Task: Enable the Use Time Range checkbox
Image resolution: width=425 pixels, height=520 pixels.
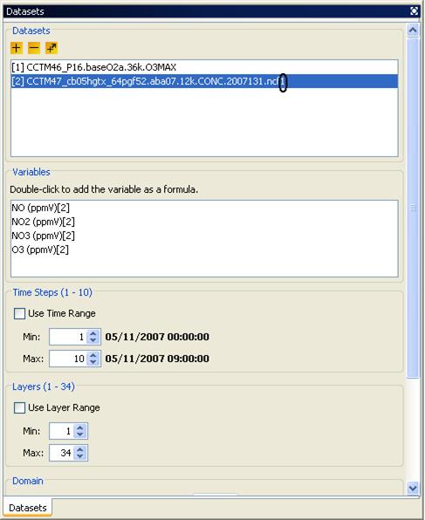Action: [19, 313]
